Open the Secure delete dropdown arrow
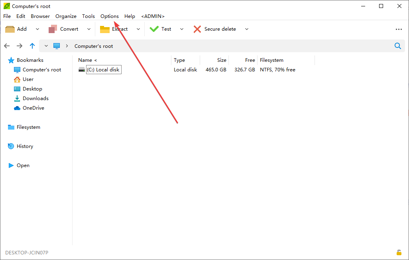The image size is (409, 260). [x=247, y=29]
